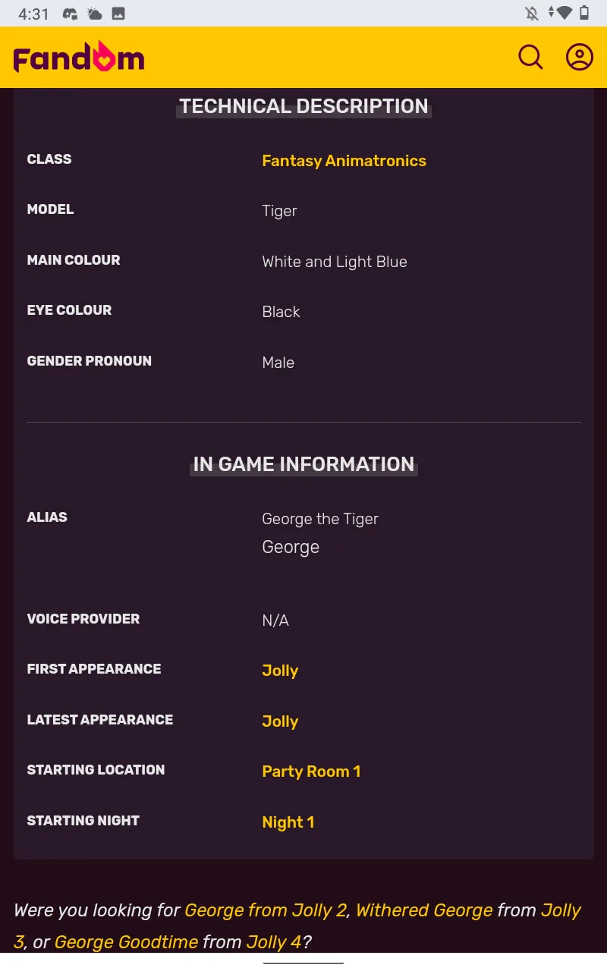Go to George from Jolly 2 page
Screen dimensions: 607x971
[266, 910]
